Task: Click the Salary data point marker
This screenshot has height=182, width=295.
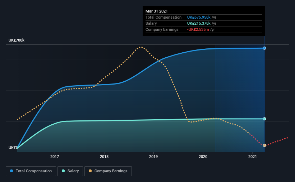Action: [264, 119]
